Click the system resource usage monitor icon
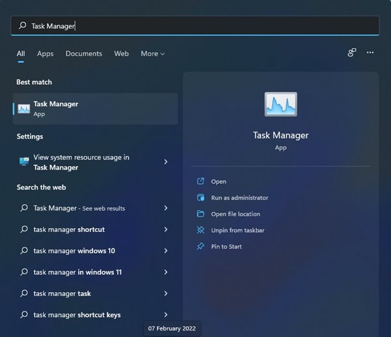Image resolution: width=391 pixels, height=337 pixels. [x=24, y=162]
